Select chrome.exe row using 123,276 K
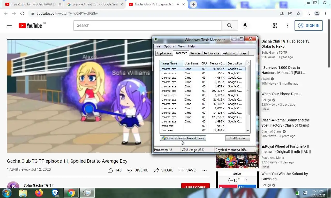This screenshot has height=198, width=331. tap(202, 117)
